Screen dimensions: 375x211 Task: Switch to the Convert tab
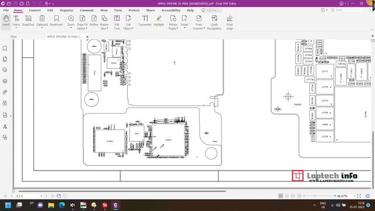click(x=35, y=11)
